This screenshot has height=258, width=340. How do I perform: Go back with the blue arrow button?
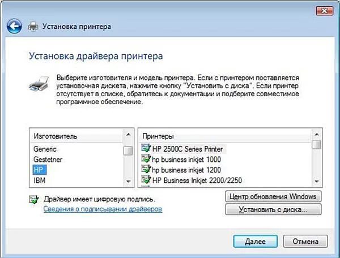[14, 27]
